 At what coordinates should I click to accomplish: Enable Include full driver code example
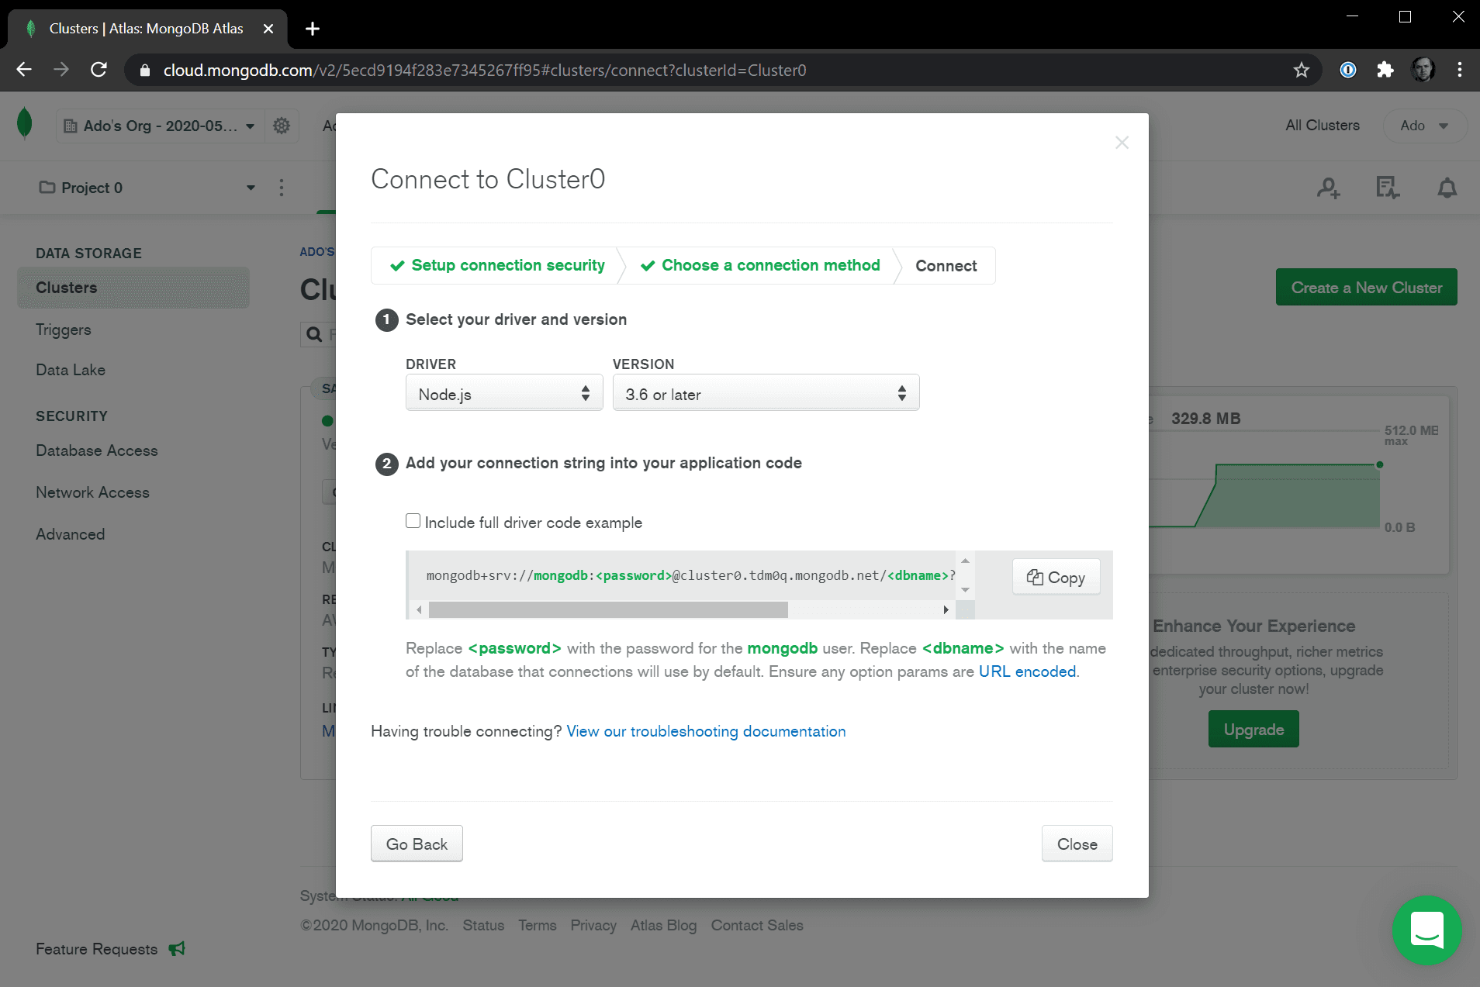tap(413, 521)
